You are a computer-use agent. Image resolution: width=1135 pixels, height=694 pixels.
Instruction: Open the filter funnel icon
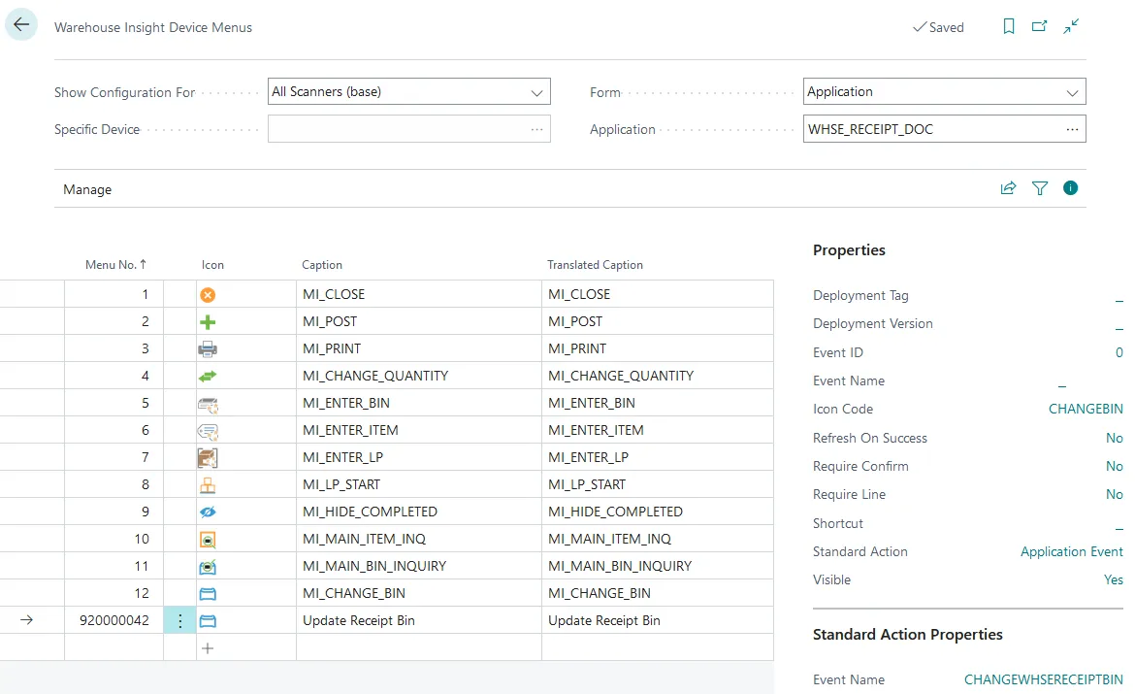tap(1040, 188)
